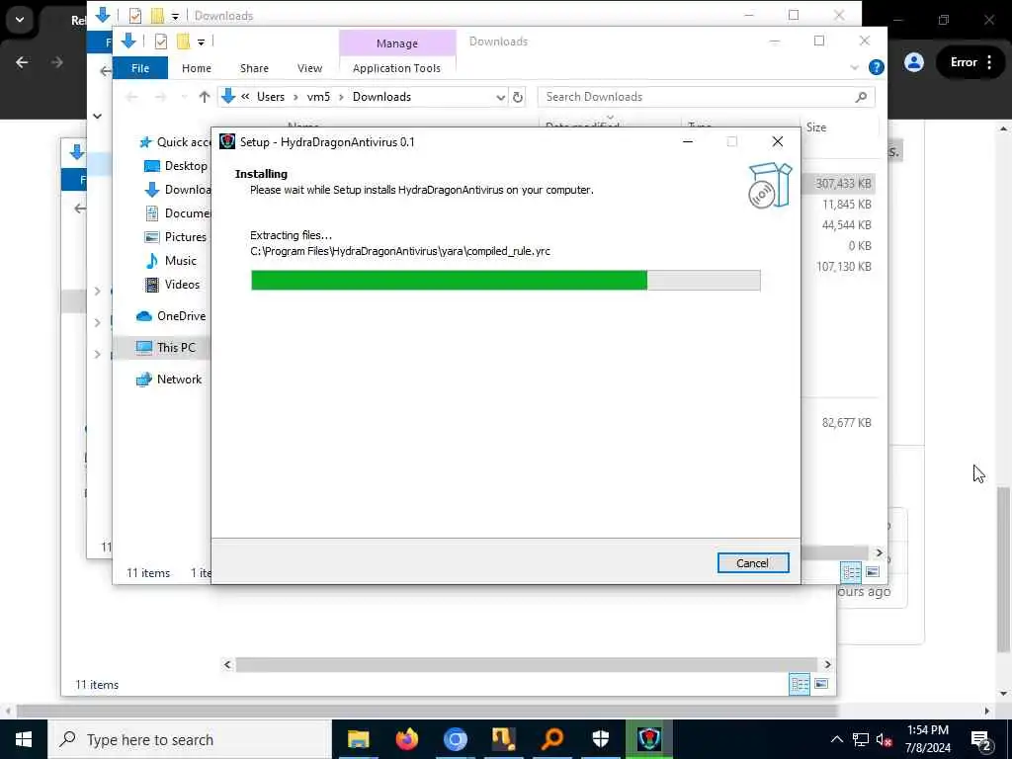Switch front Downloads window to large icons view
Viewport: 1012px width, 759px height.
[x=873, y=572]
